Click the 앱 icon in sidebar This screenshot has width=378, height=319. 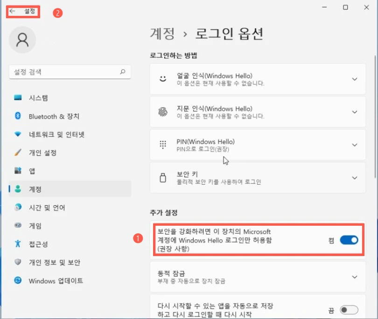click(x=18, y=171)
